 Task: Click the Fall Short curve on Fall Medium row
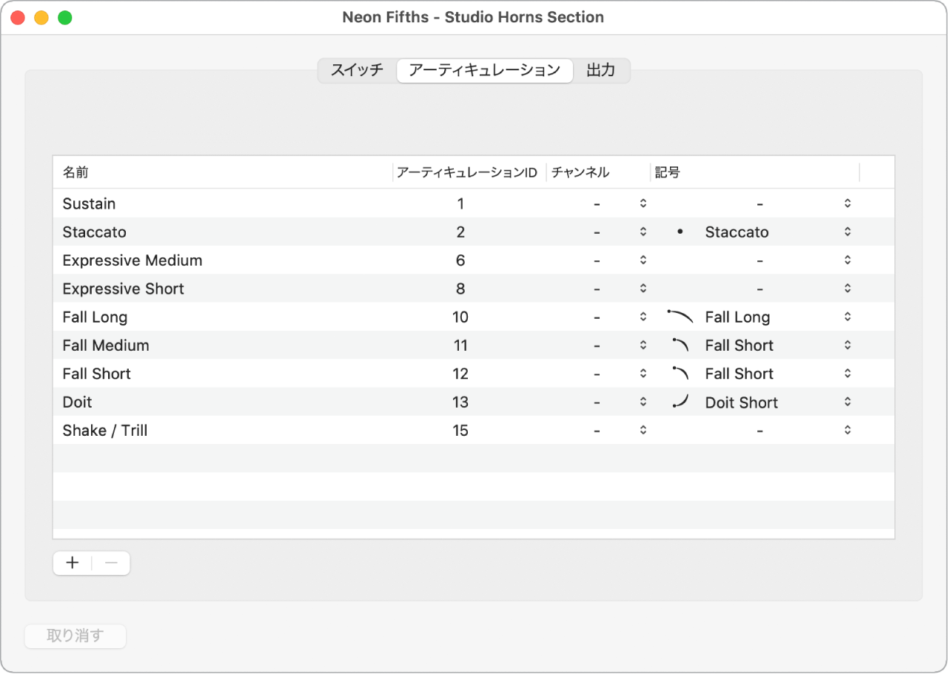[682, 345]
